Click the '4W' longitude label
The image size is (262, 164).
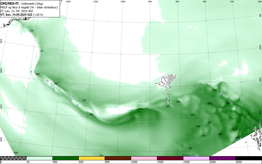point(205,2)
